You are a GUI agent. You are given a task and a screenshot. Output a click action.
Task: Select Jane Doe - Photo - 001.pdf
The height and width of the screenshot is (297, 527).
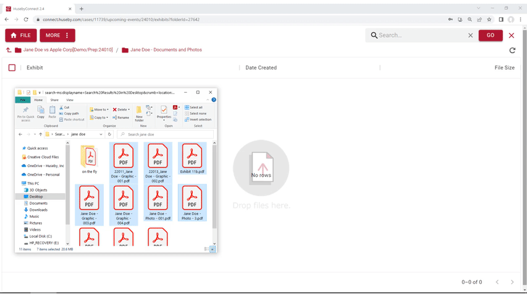click(x=158, y=203)
